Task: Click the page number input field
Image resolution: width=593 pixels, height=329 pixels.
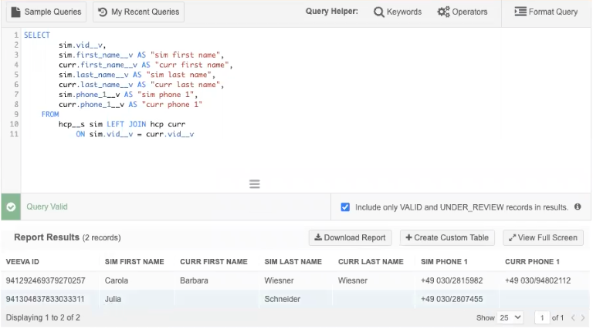Action: 544,317
